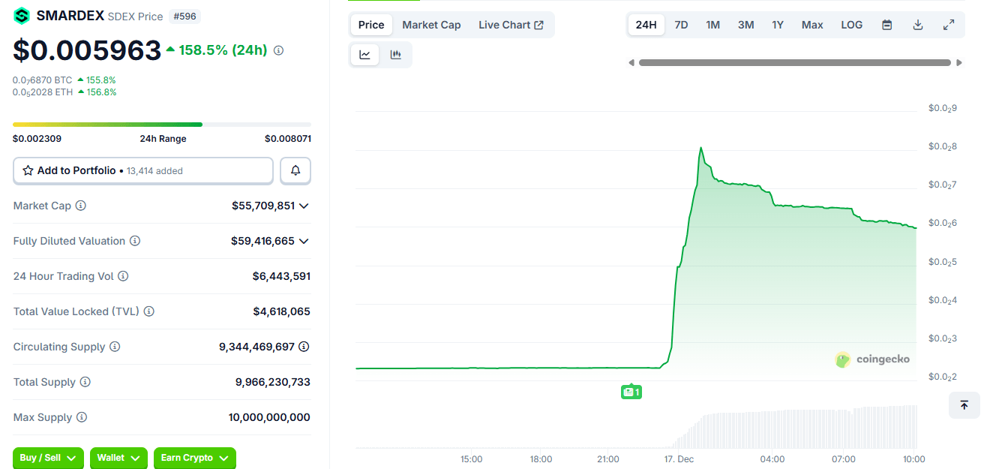The image size is (984, 469).
Task: Click the chart range scrollbar
Action: (x=794, y=63)
